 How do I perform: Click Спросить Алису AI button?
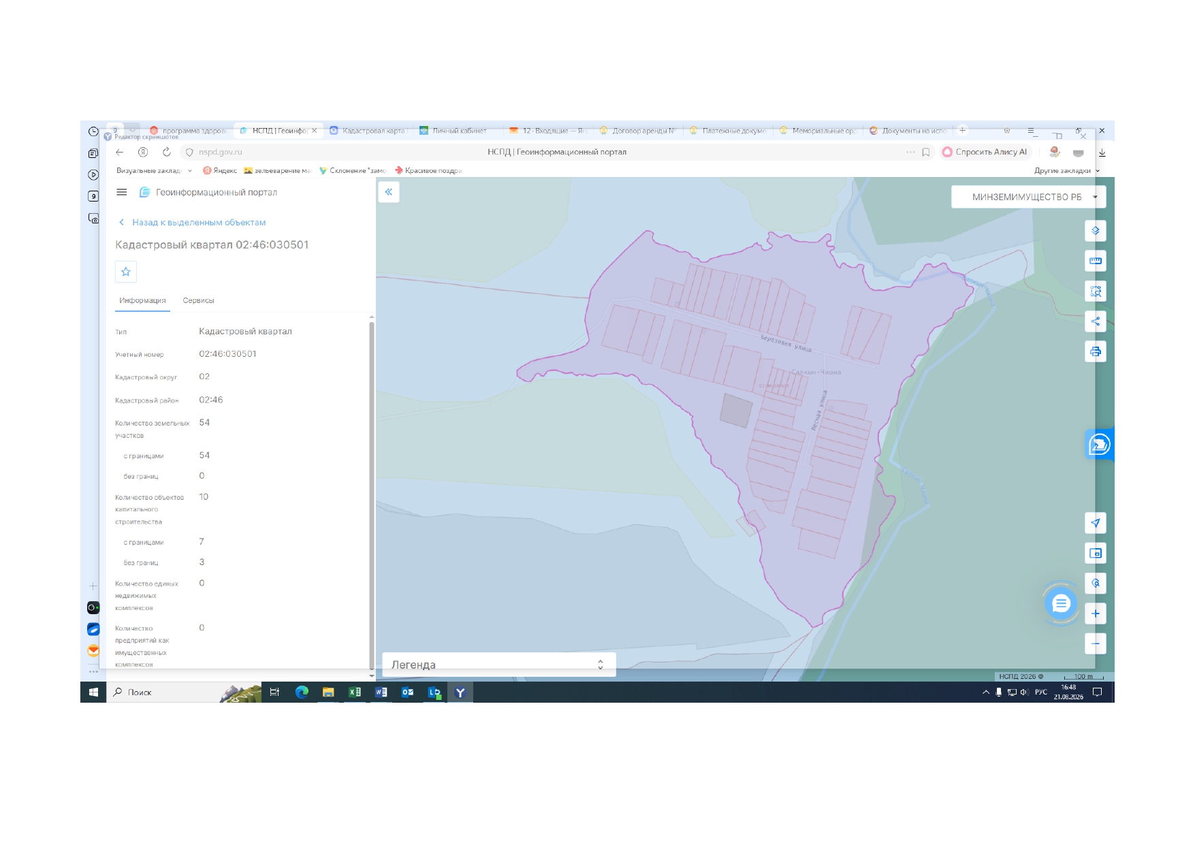(x=985, y=152)
